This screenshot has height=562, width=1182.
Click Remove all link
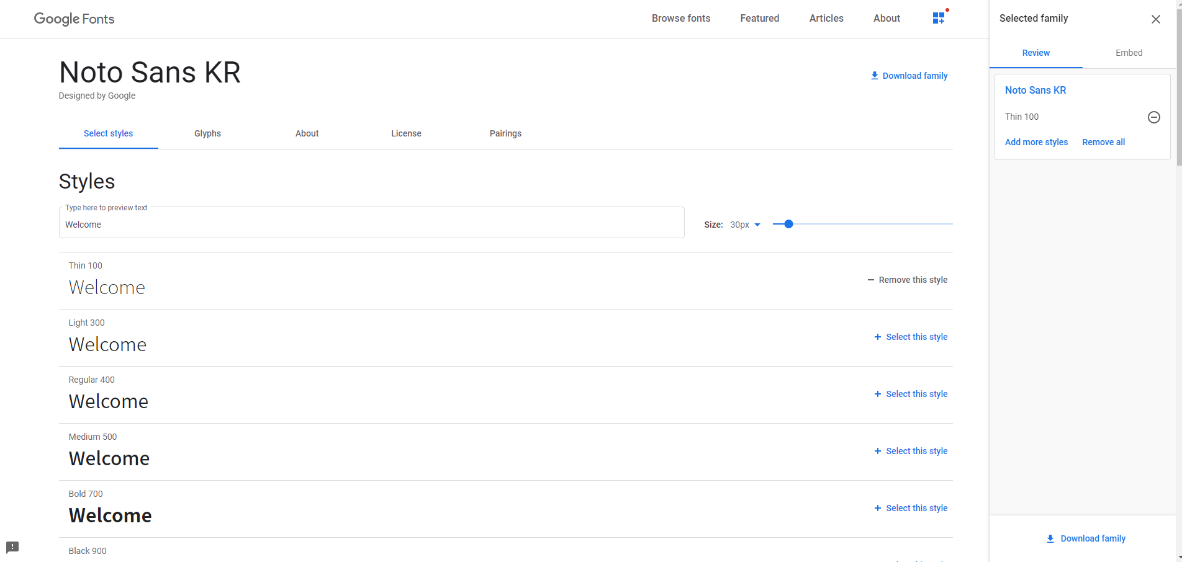coord(1103,142)
